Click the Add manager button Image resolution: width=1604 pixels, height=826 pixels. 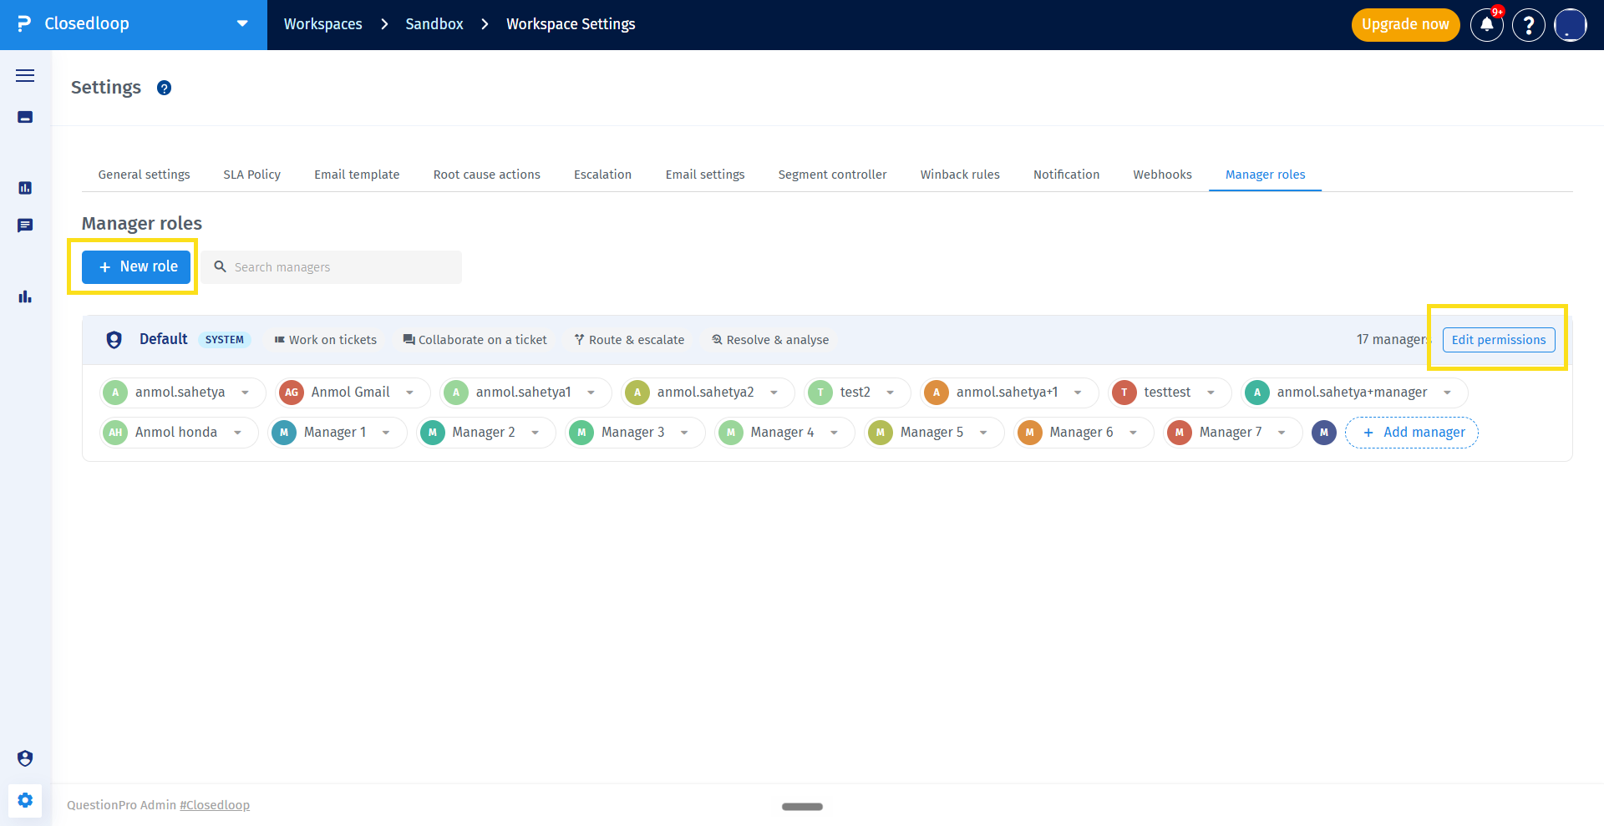[1412, 433]
